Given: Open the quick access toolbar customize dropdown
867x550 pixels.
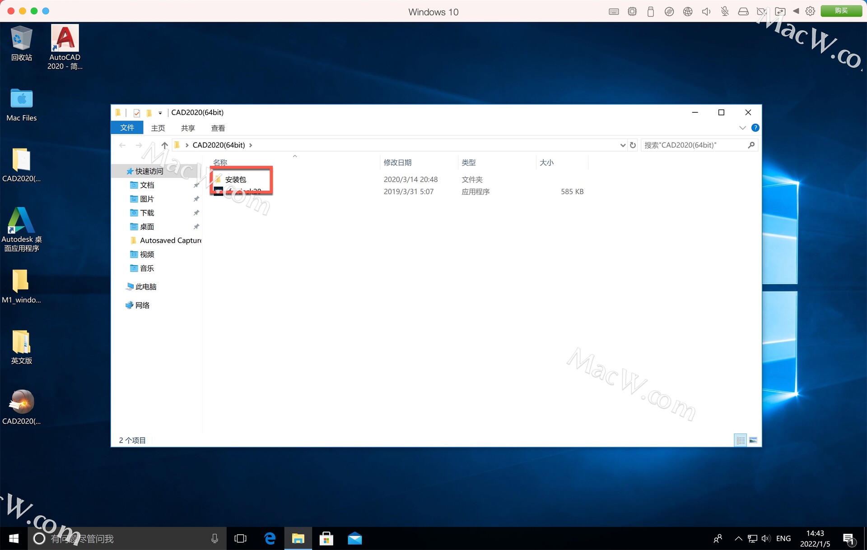Looking at the screenshot, I should coord(160,113).
